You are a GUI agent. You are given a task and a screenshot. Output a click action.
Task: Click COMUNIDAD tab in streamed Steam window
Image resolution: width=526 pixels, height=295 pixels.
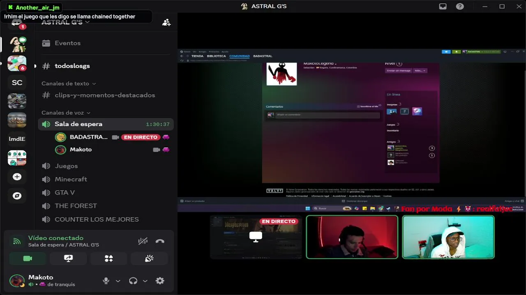tap(239, 56)
